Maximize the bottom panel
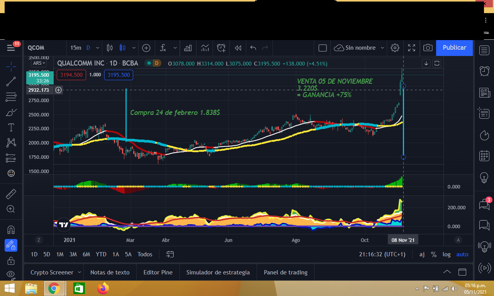 coord(462,272)
